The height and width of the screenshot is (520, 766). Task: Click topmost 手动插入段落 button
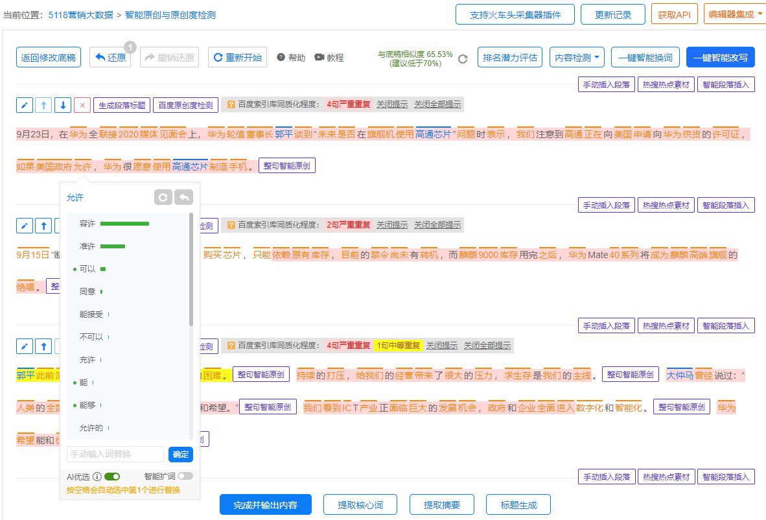(x=607, y=84)
